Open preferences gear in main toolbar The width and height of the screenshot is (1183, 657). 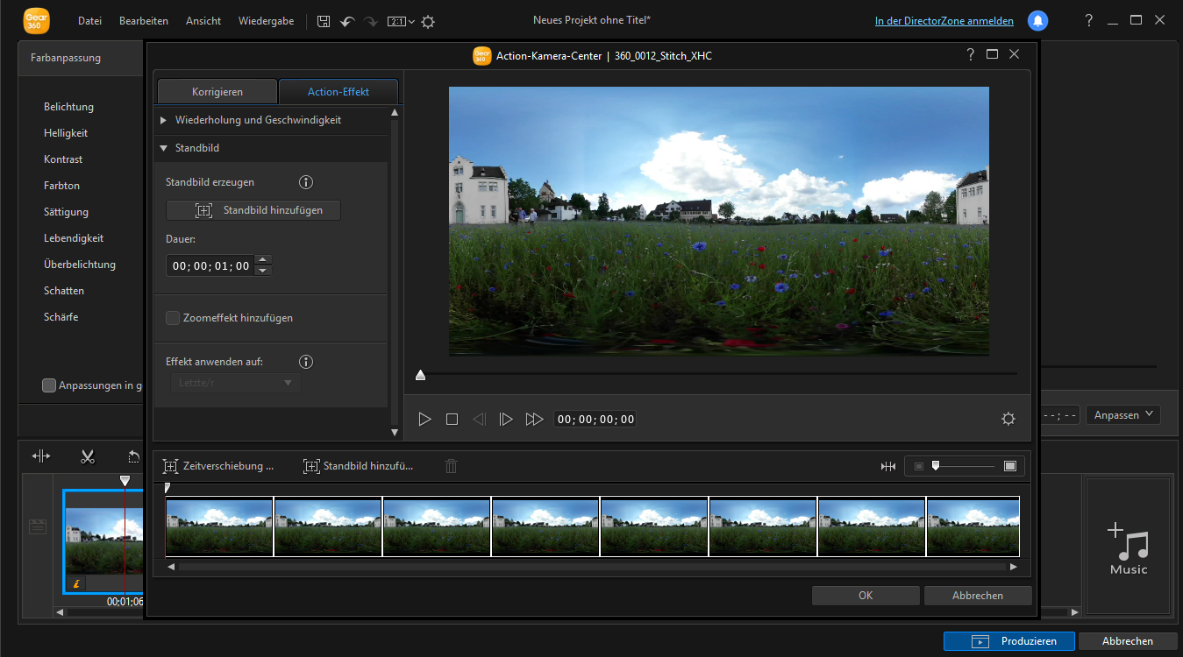(x=428, y=21)
